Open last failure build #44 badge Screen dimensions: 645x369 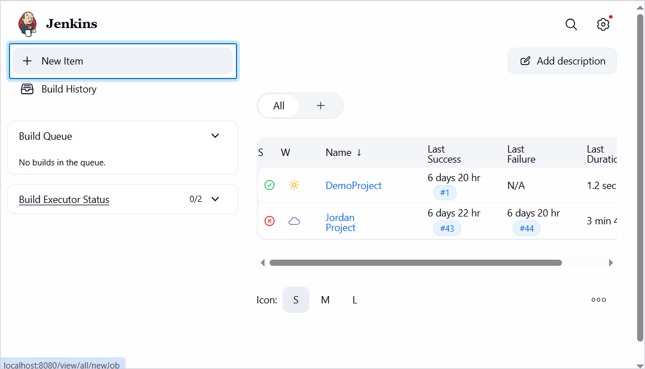[x=527, y=228]
